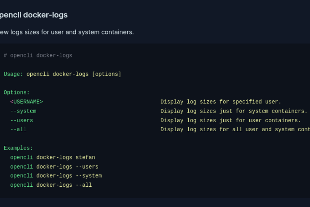Screen dimensions: 310x207
Task: Click 'Display log sizes just for user containers.'
Action: [x=230, y=120]
